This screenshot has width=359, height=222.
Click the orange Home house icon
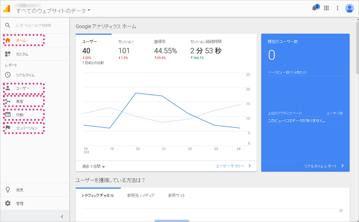pos(8,40)
